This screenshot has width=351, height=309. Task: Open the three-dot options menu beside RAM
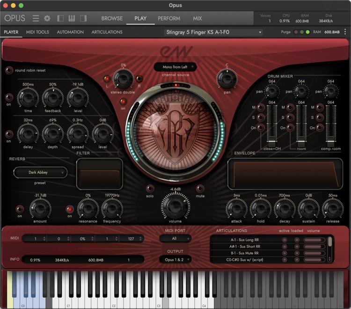pos(345,32)
